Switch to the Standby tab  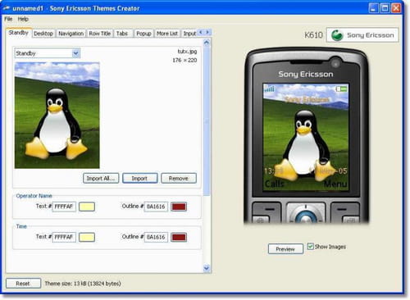pyautogui.click(x=19, y=33)
